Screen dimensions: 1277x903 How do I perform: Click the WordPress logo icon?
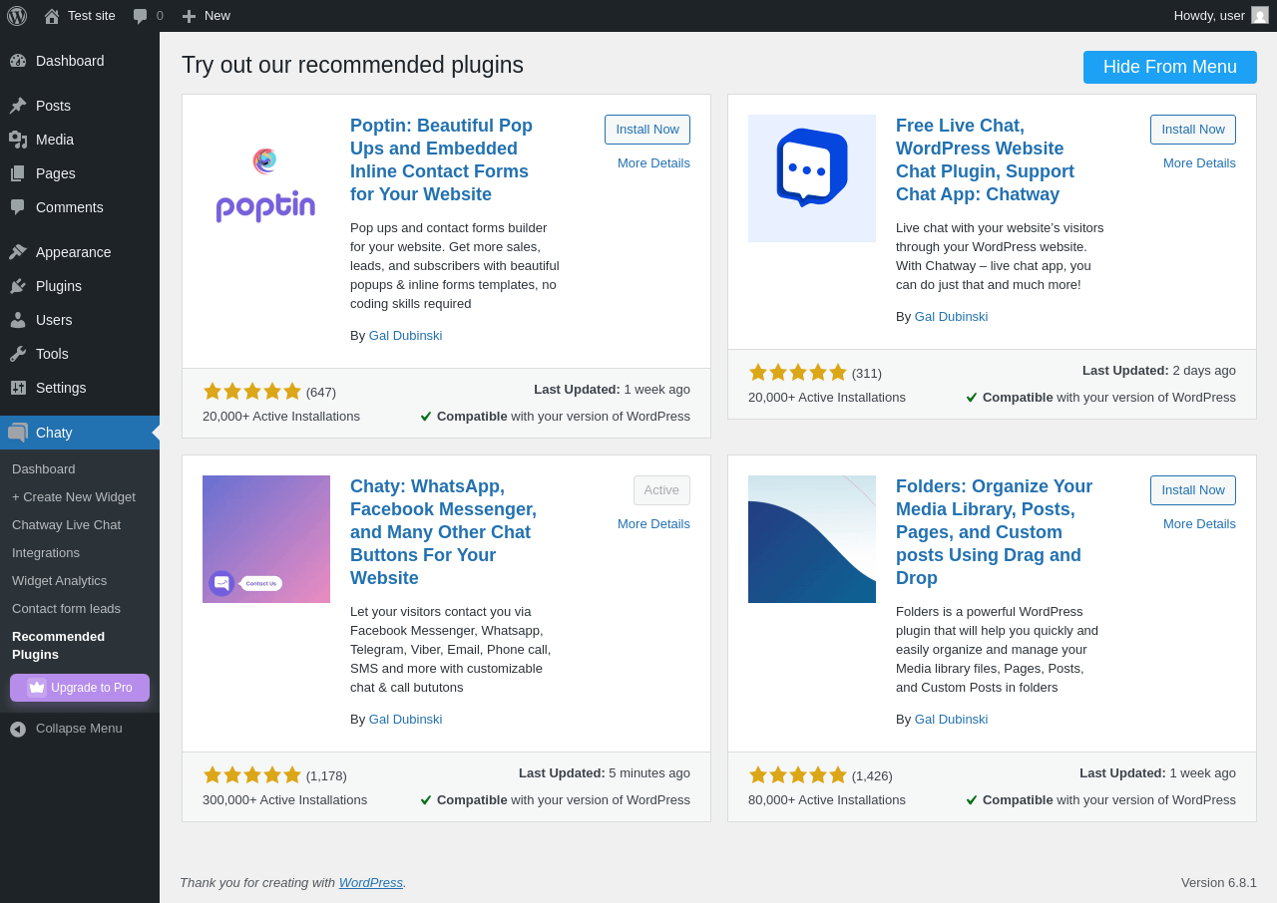coord(17,16)
